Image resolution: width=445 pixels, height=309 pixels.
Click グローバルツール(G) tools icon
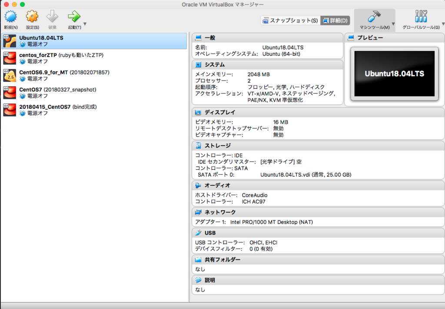(421, 17)
